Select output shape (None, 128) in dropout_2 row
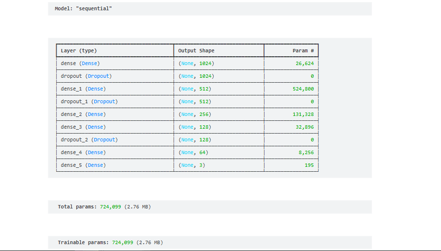 click(195, 139)
